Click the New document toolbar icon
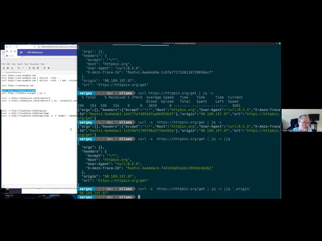This screenshot has height=241, width=322. point(4,68)
